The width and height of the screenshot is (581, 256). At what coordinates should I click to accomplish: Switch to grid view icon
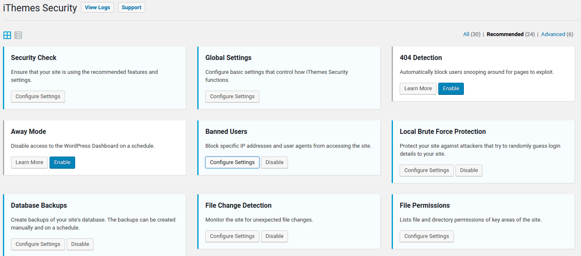click(7, 35)
